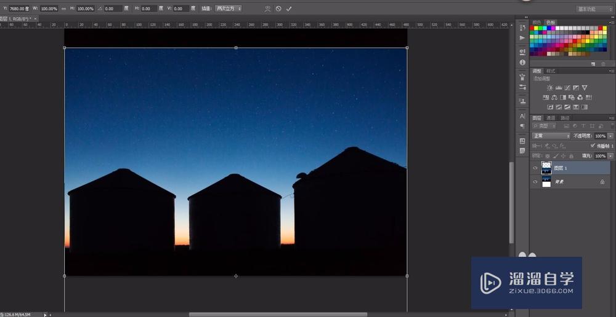Select the 颜色 color panel tab
The width and height of the screenshot is (616, 317).
click(x=537, y=22)
